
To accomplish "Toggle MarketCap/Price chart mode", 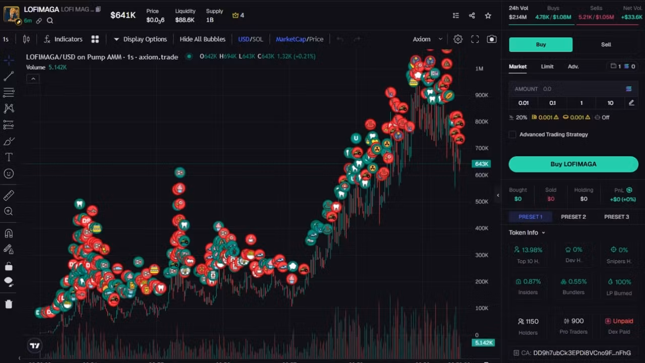I will (x=299, y=39).
